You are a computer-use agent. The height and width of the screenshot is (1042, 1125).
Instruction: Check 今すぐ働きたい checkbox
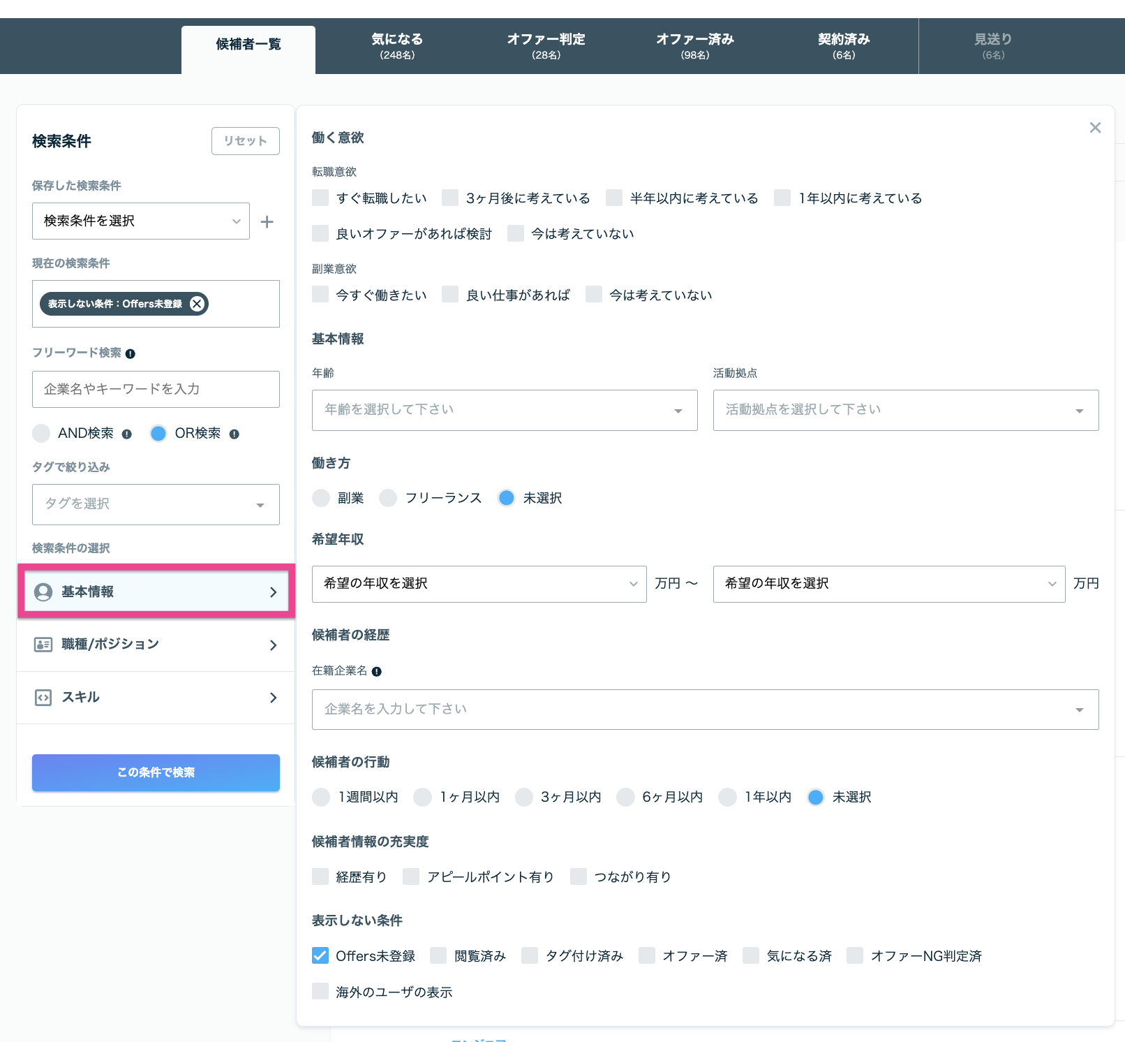pyautogui.click(x=320, y=294)
